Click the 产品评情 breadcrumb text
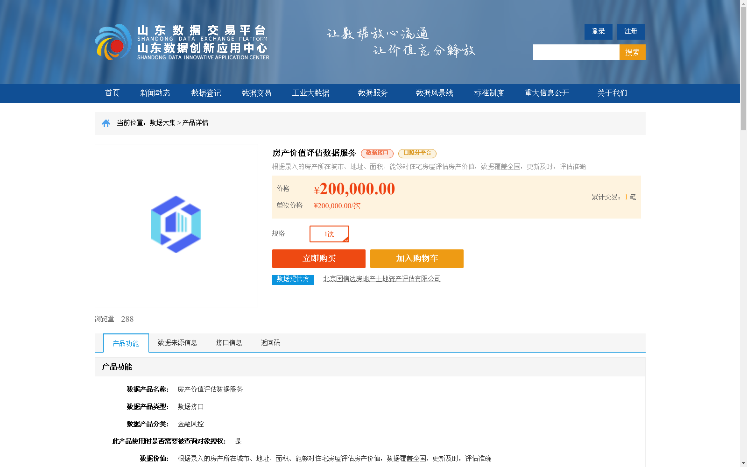Viewport: 747px width, 467px height. 195,123
